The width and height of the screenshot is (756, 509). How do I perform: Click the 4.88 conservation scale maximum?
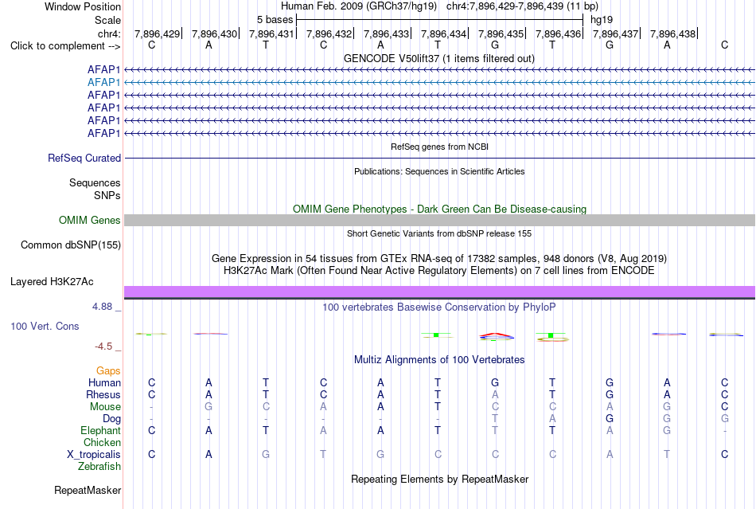pos(102,307)
